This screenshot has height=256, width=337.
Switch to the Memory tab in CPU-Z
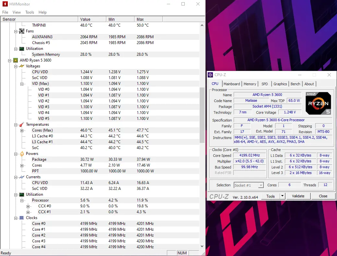[250, 84]
